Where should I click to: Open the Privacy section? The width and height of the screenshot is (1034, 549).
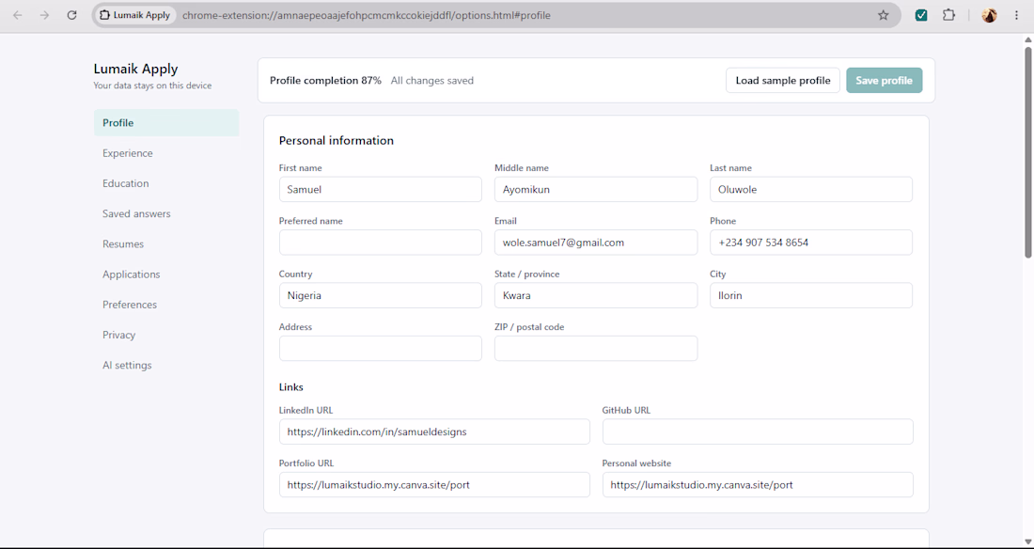point(166,336)
